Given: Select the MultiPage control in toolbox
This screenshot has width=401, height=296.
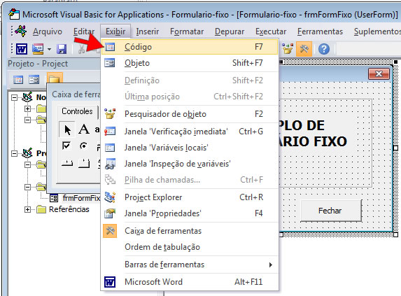Looking at the screenshot, I should (84, 163).
